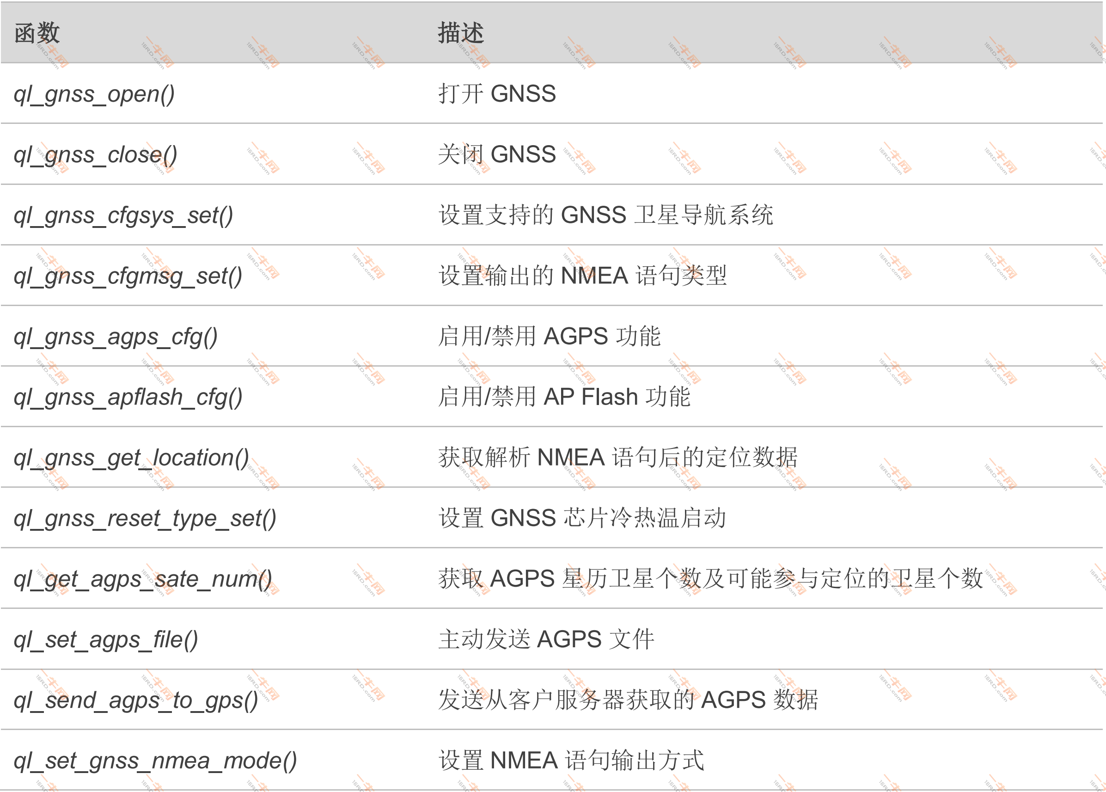
Task: Click the ql_gnss_get_location() function
Action: [132, 459]
